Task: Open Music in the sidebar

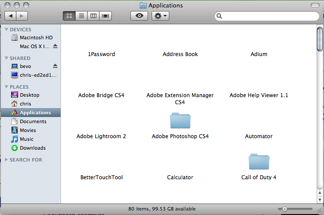Action: click(31, 139)
